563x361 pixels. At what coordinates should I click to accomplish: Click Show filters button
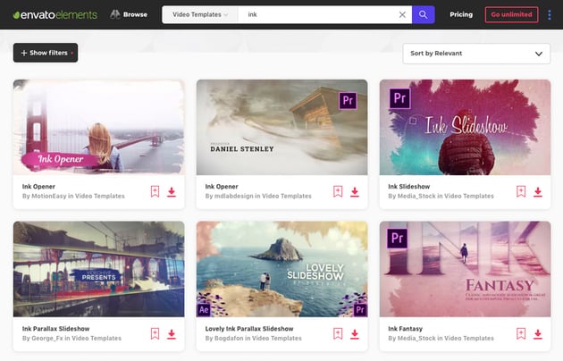click(x=46, y=53)
